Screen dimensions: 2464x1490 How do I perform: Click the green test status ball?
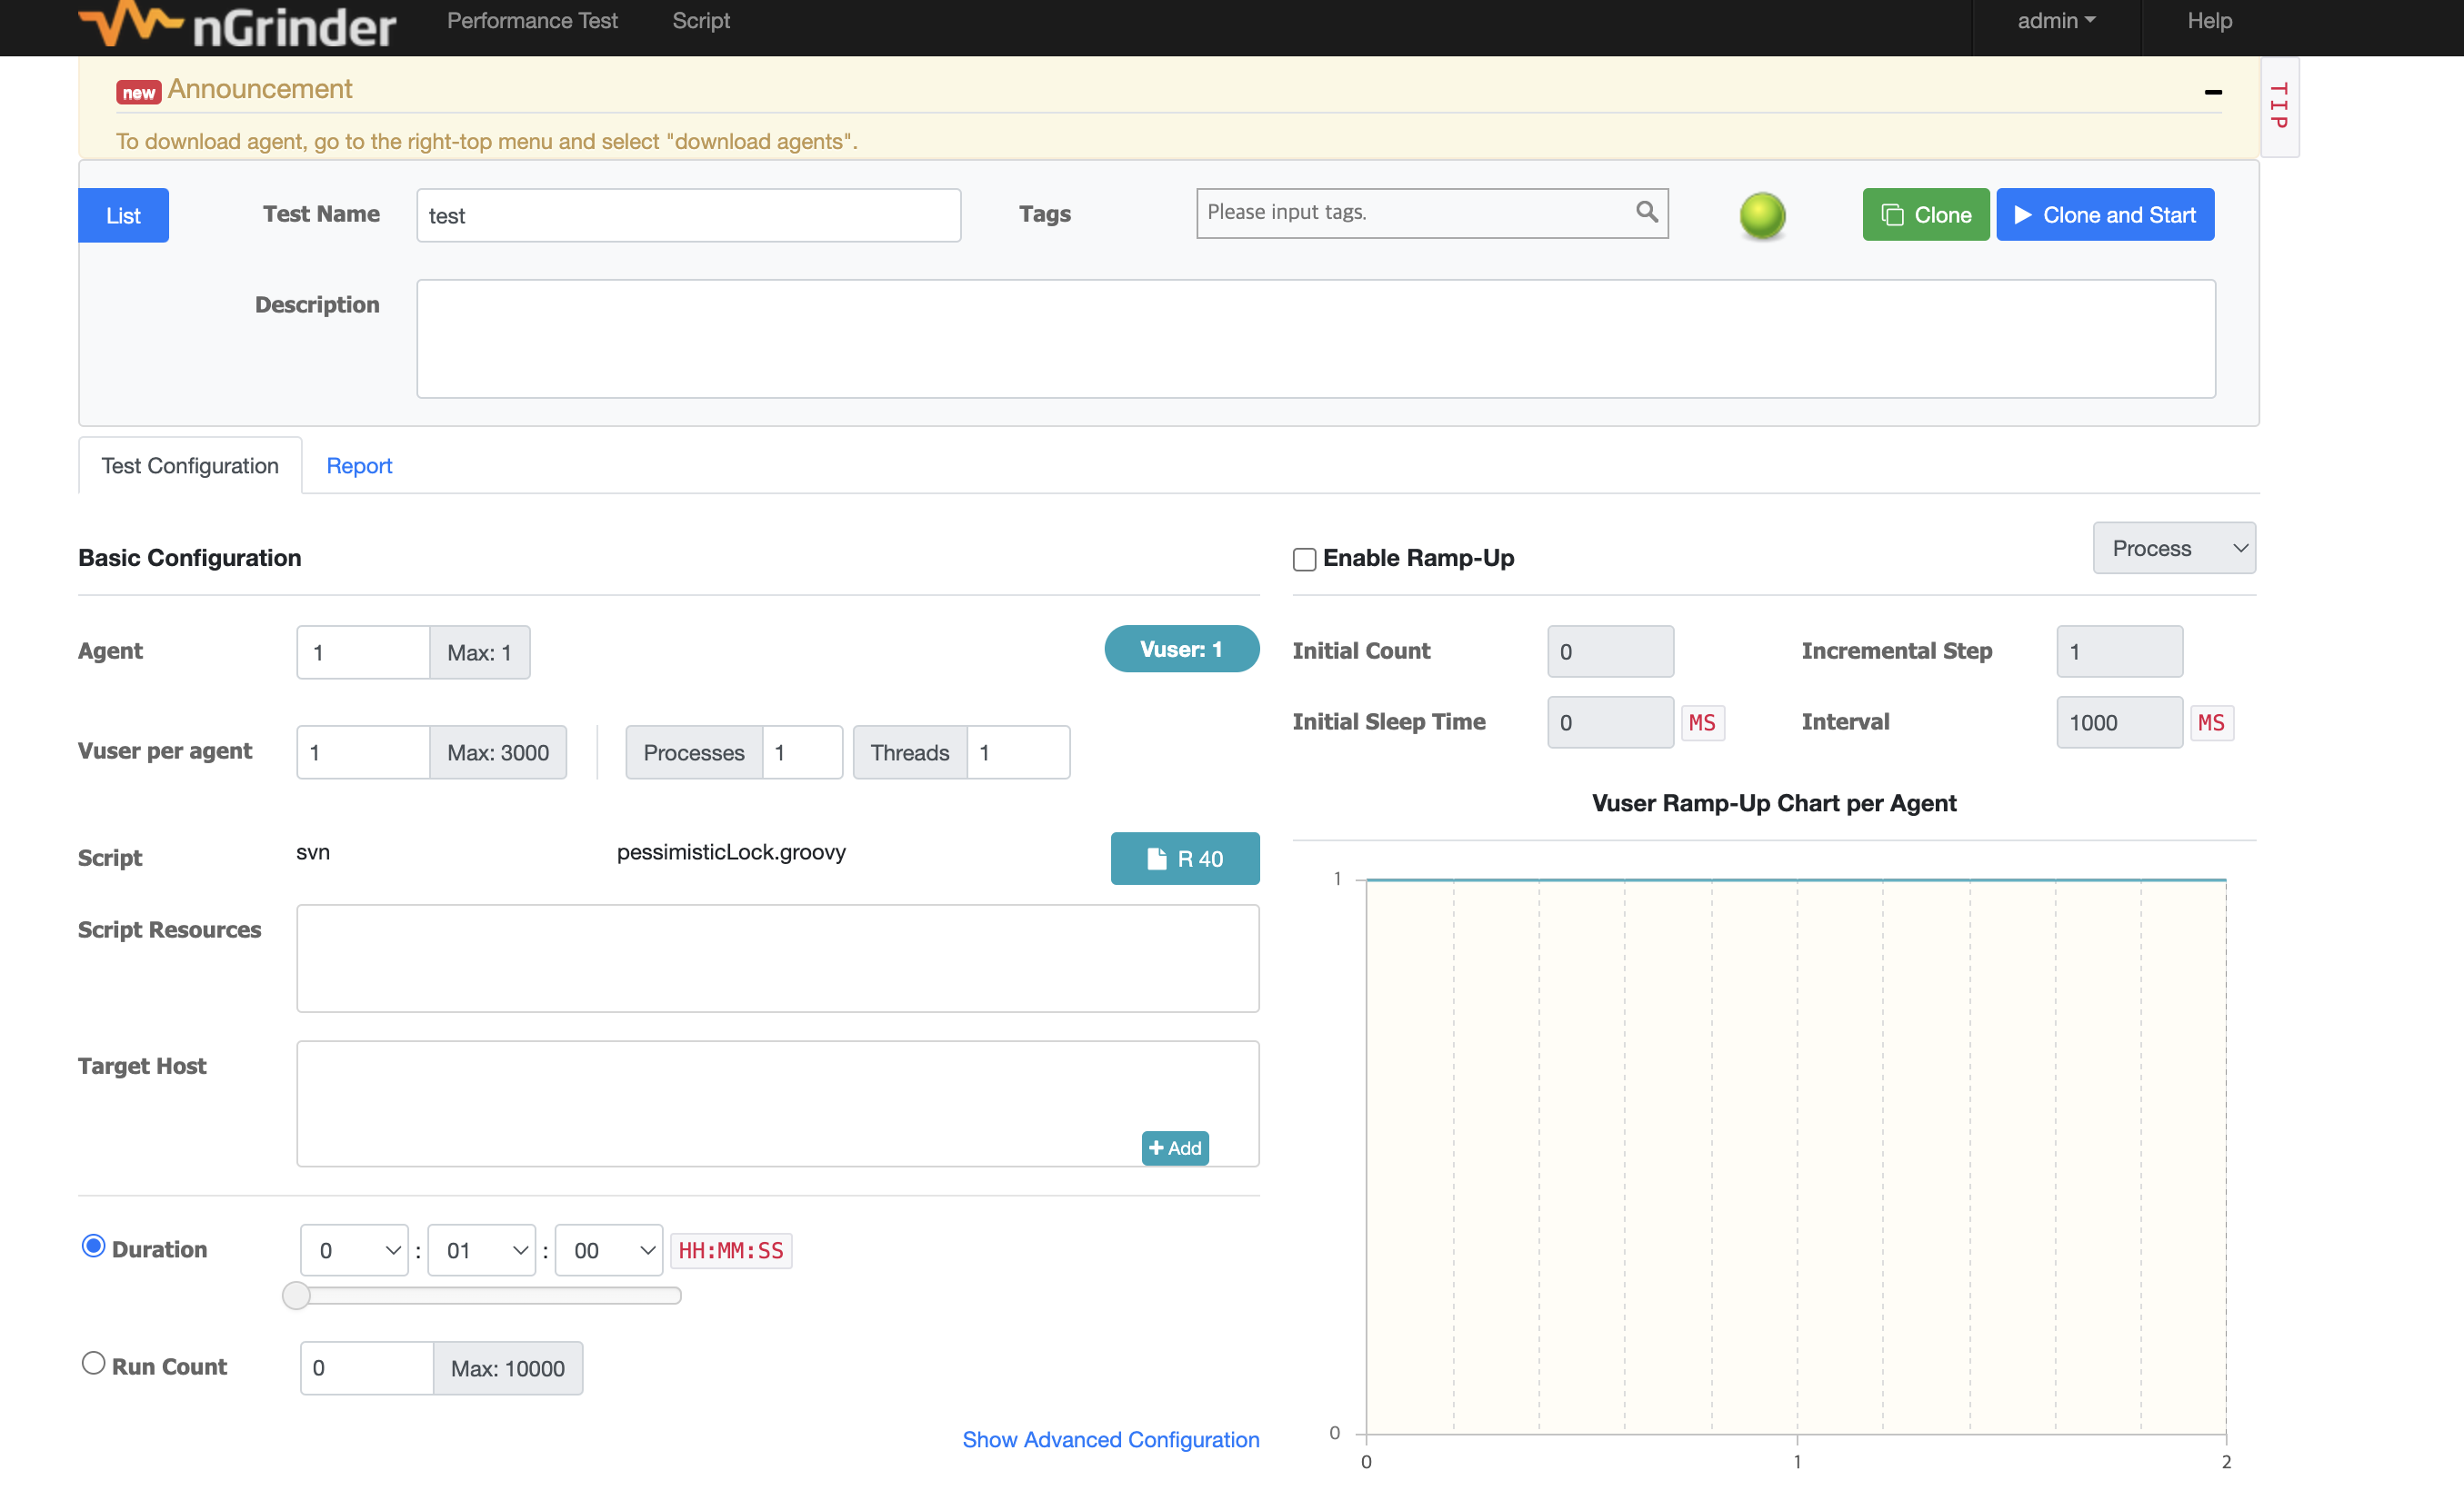[x=1762, y=214]
